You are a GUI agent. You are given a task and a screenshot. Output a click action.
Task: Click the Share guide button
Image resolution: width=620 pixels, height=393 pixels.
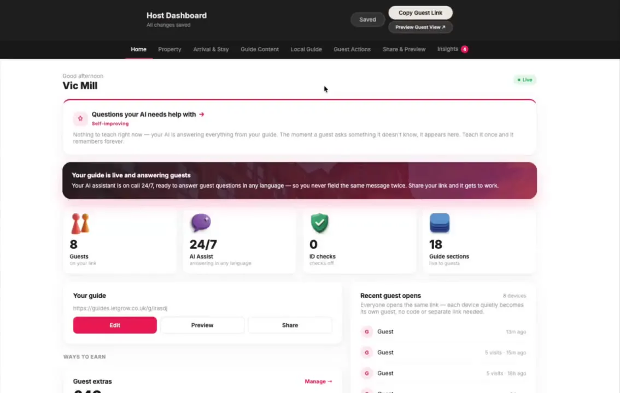tap(290, 325)
